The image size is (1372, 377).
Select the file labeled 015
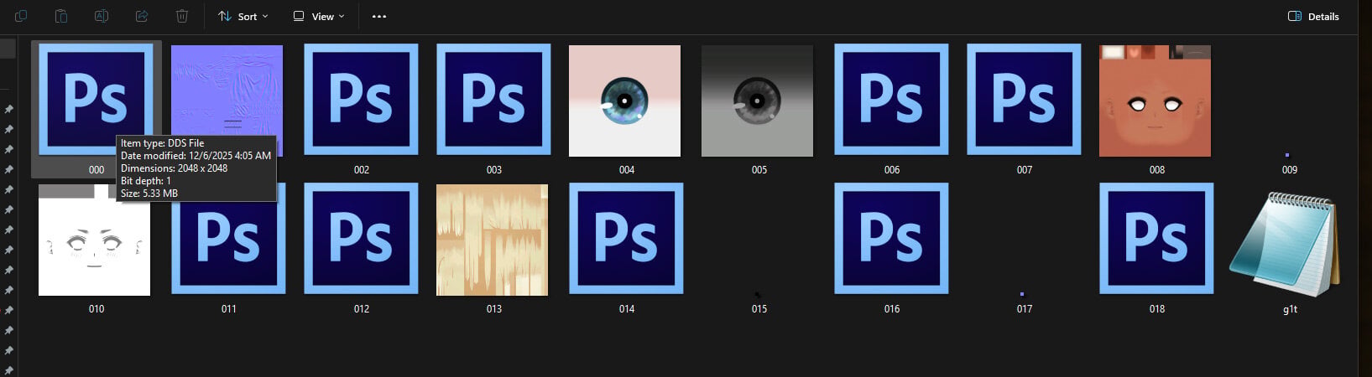pos(759,308)
